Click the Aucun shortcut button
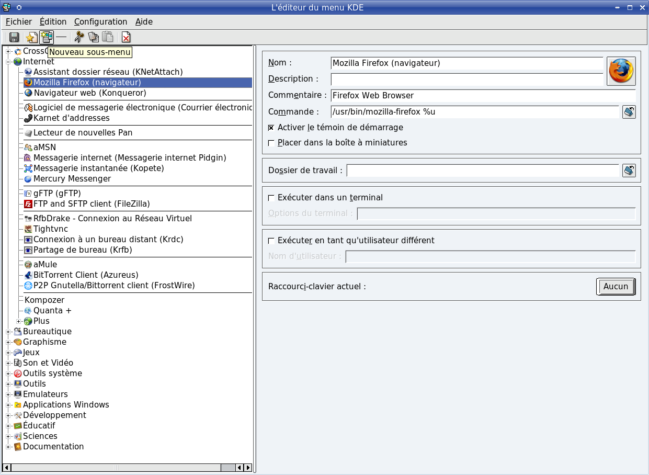The image size is (649, 475). pyautogui.click(x=616, y=286)
